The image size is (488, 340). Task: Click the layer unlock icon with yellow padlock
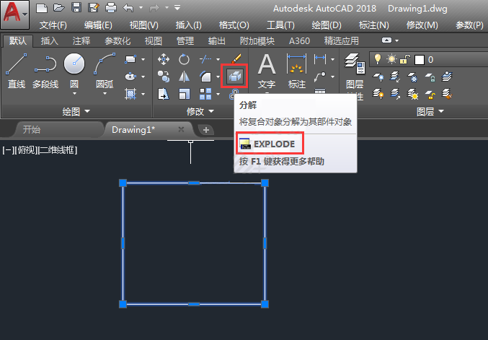[x=430, y=94]
